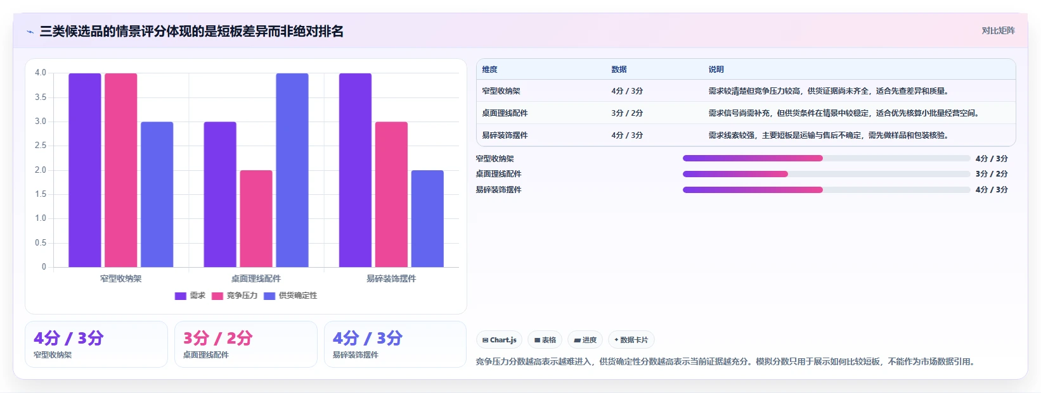1041x393 pixels.
Task: Click the Chart.js chip
Action: [x=500, y=340]
